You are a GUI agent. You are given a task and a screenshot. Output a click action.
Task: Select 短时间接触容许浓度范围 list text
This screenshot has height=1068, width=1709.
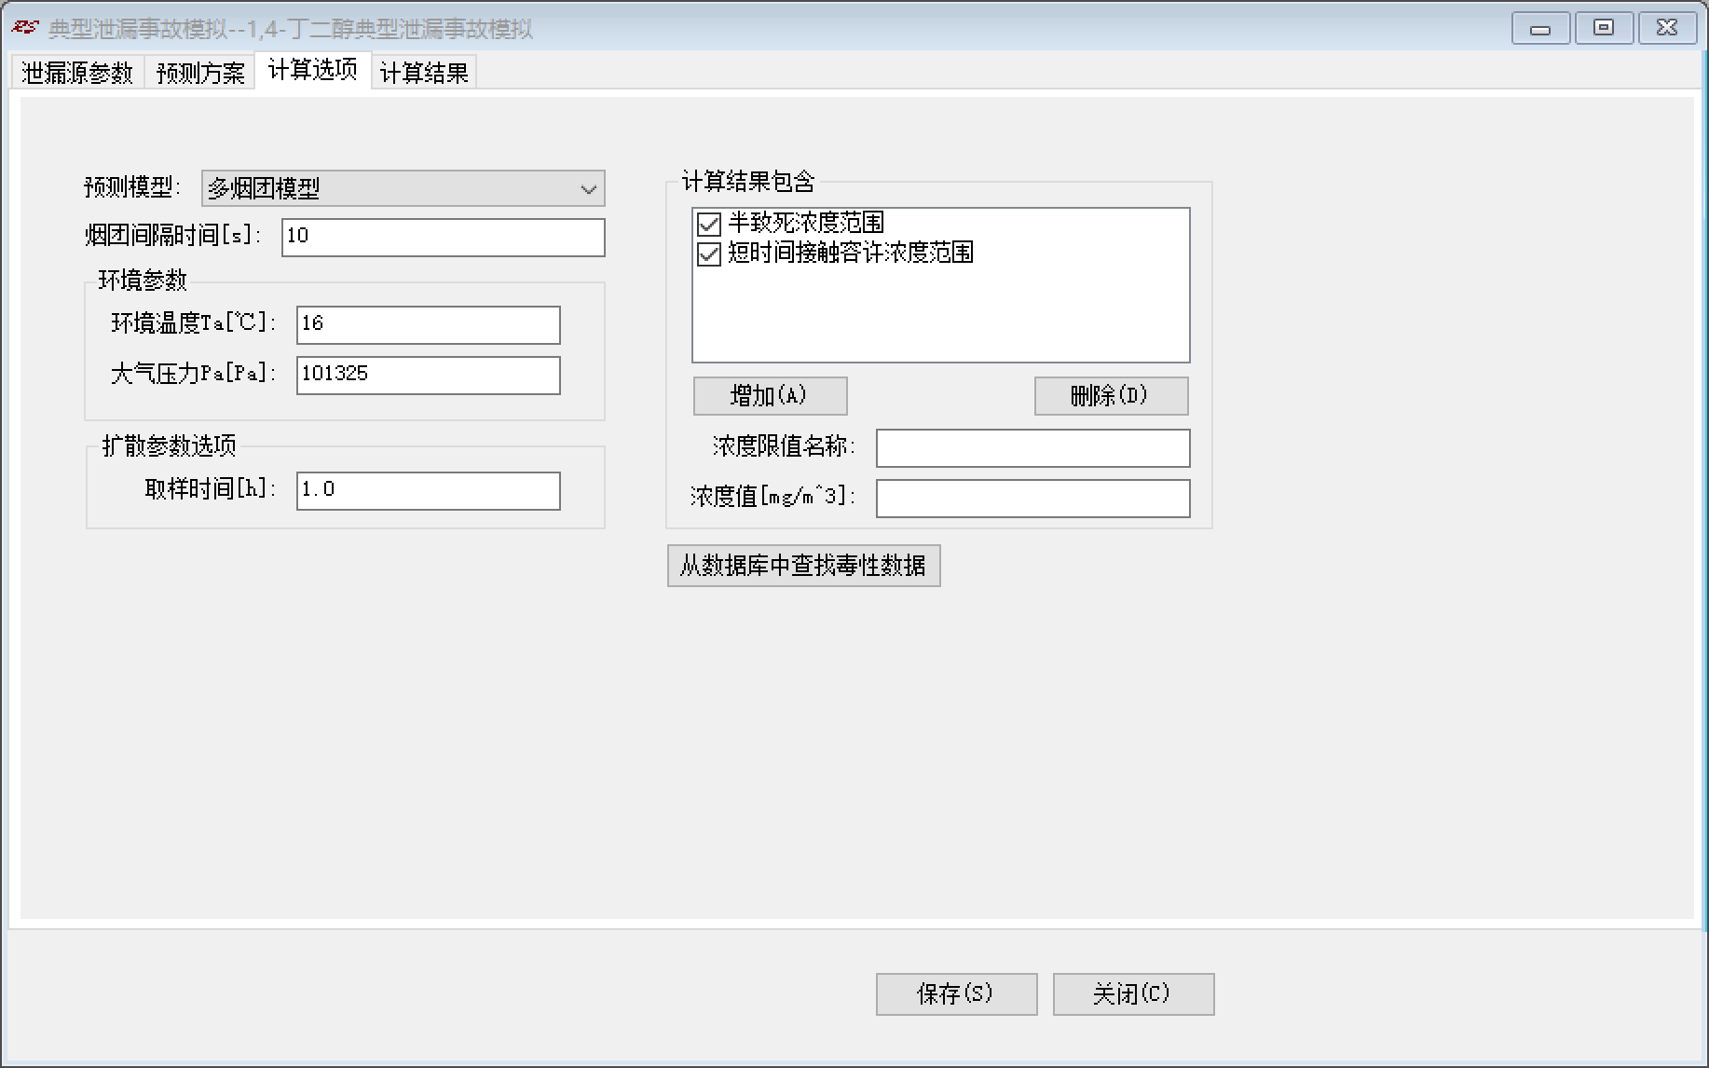pyautogui.click(x=851, y=253)
